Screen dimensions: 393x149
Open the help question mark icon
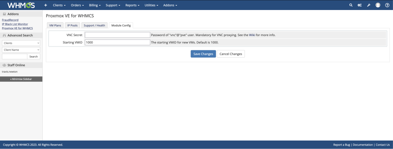point(387,5)
